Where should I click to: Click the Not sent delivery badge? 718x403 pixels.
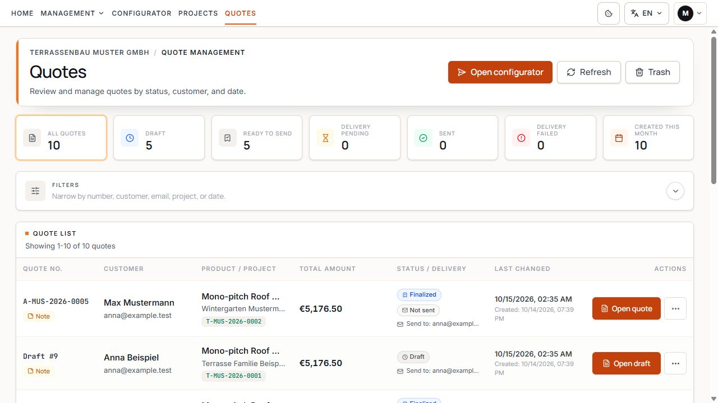(418, 310)
